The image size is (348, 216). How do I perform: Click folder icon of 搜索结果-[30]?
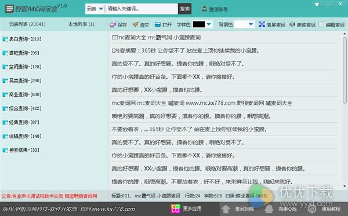pos(5,150)
